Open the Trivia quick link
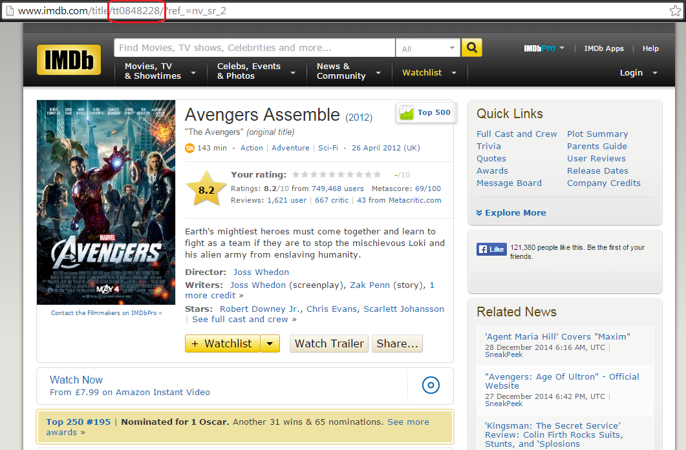This screenshot has height=450, width=686. click(489, 147)
